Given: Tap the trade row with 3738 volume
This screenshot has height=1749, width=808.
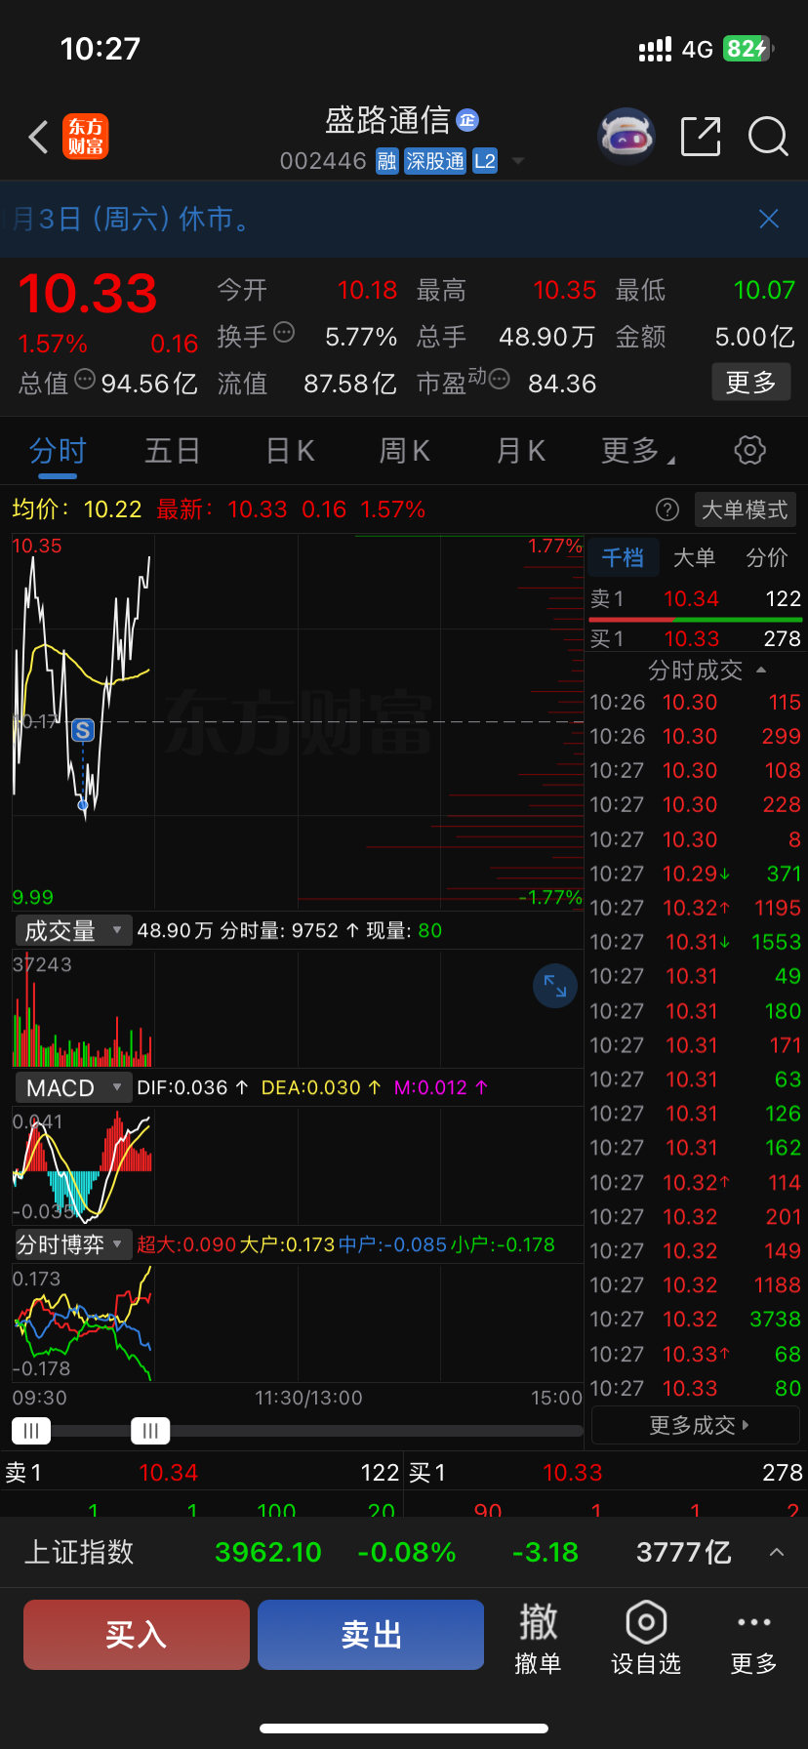Looking at the screenshot, I should click(695, 1320).
